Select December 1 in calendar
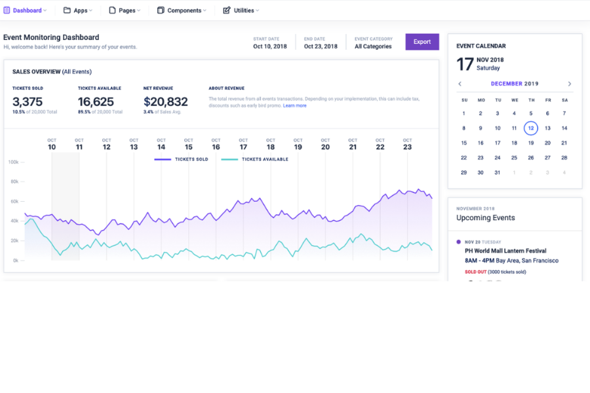The width and height of the screenshot is (590, 393). click(x=463, y=113)
